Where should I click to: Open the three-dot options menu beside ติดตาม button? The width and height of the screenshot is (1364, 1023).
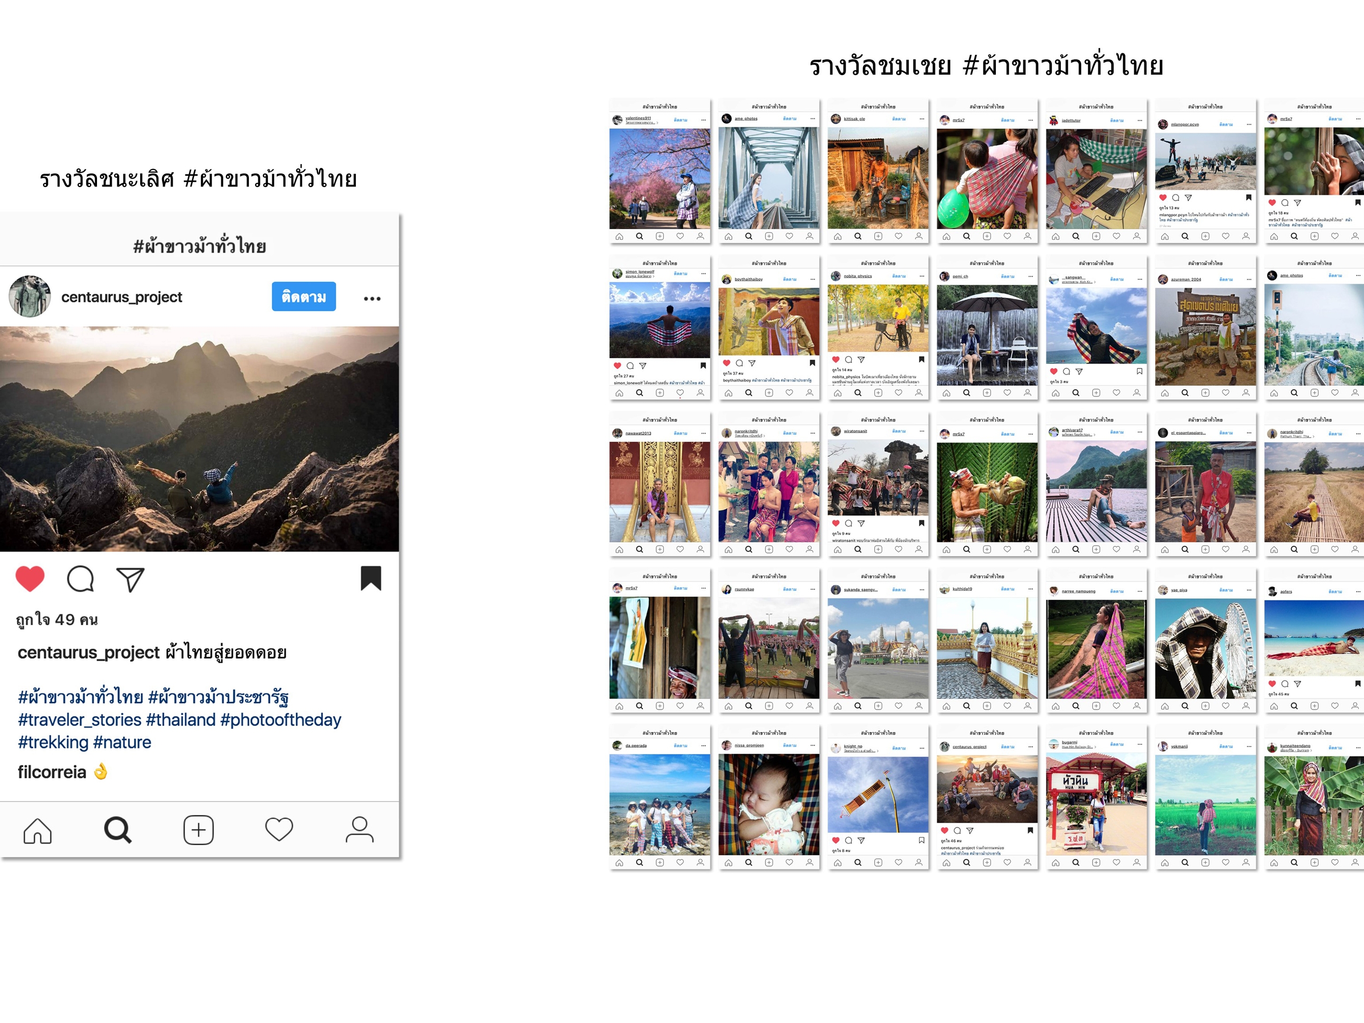pos(372,298)
